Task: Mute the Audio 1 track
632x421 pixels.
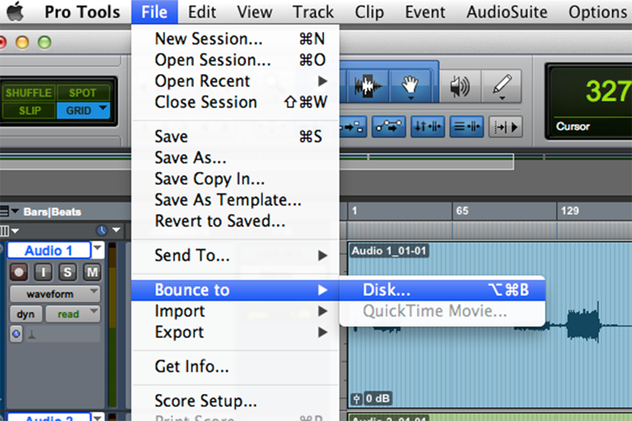Action: coord(92,273)
